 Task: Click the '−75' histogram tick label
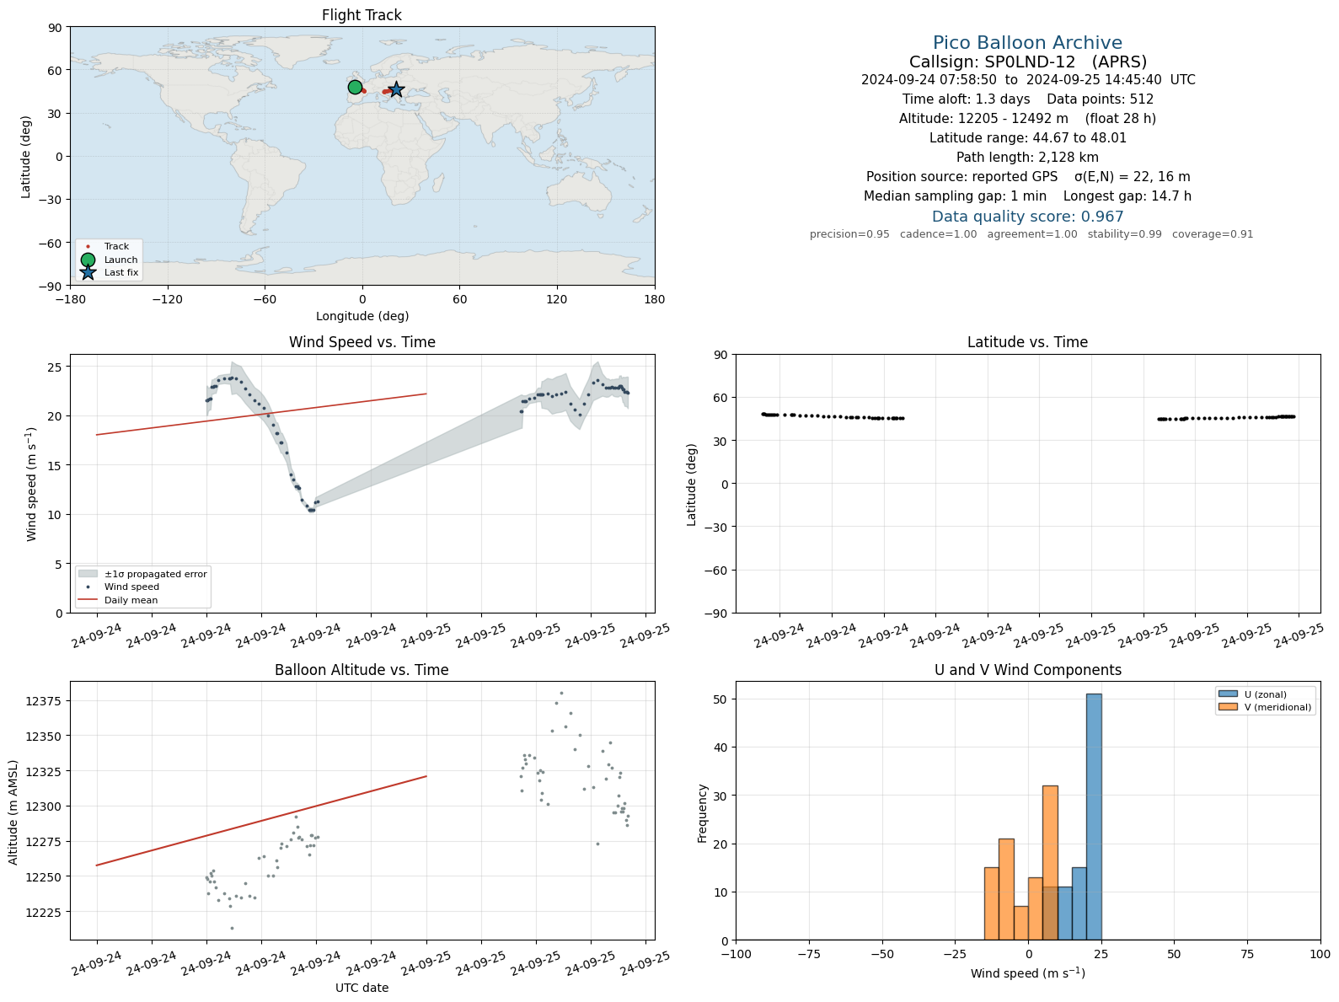[x=809, y=954]
